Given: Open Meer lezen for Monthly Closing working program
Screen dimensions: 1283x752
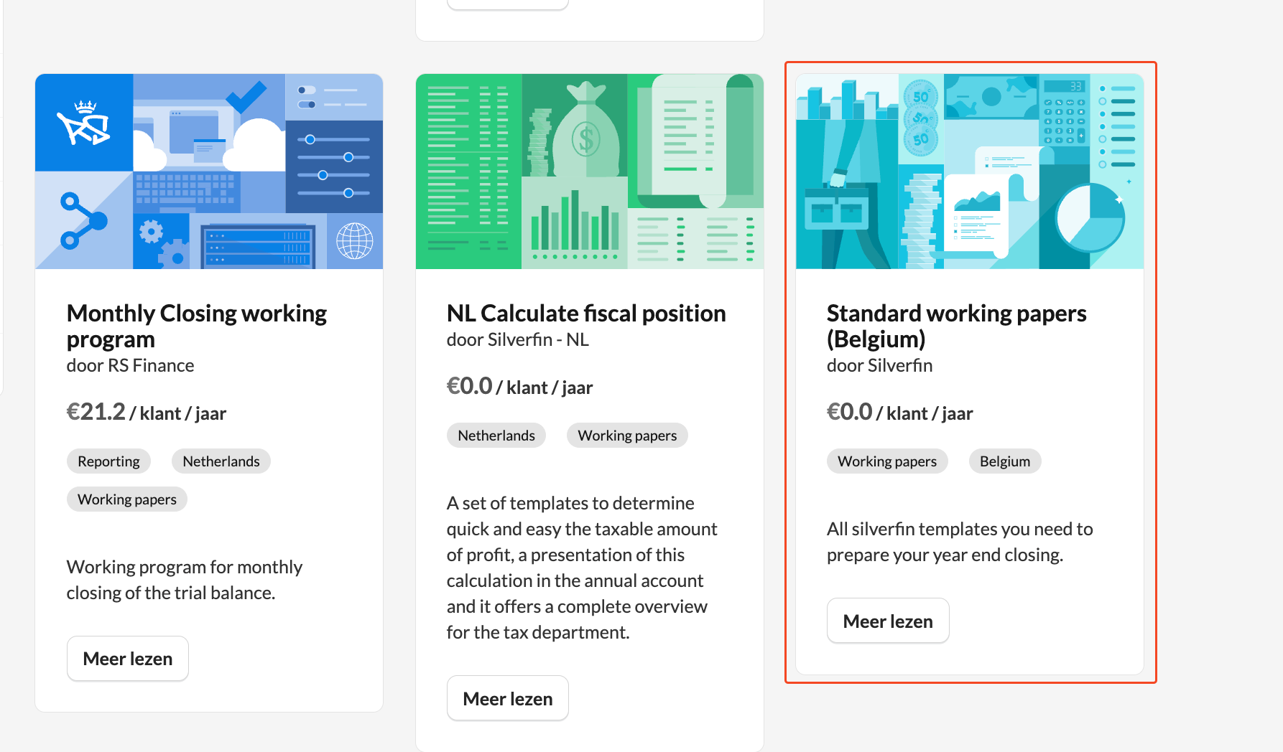Looking at the screenshot, I should (128, 659).
